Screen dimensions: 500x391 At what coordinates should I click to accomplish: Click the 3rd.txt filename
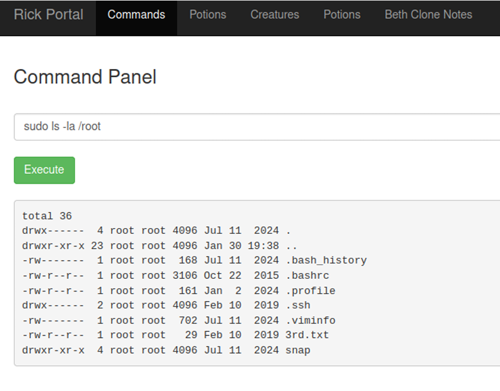coord(307,335)
